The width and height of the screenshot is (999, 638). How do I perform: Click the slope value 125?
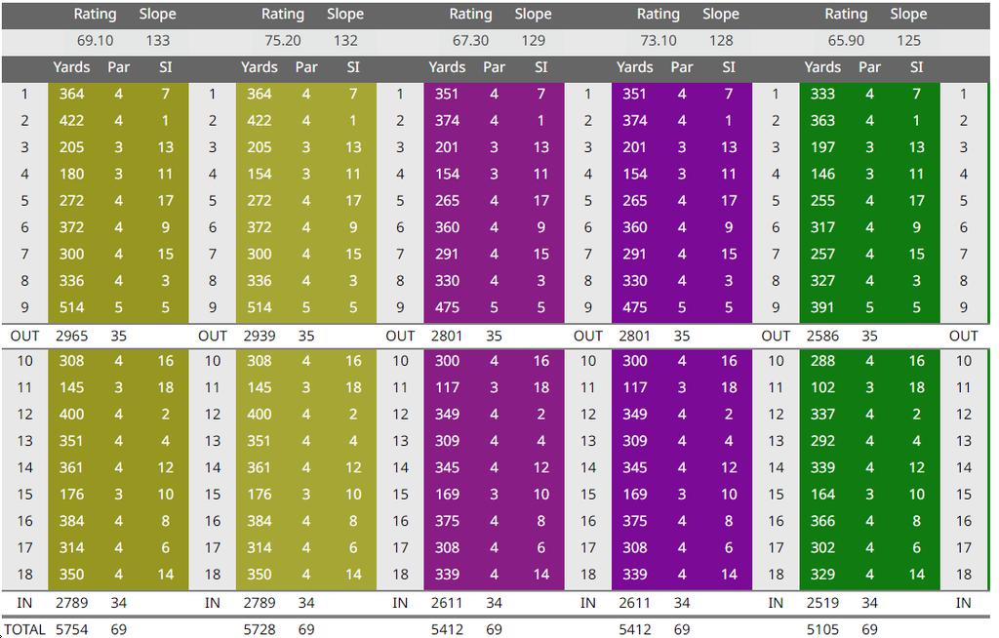(x=908, y=41)
